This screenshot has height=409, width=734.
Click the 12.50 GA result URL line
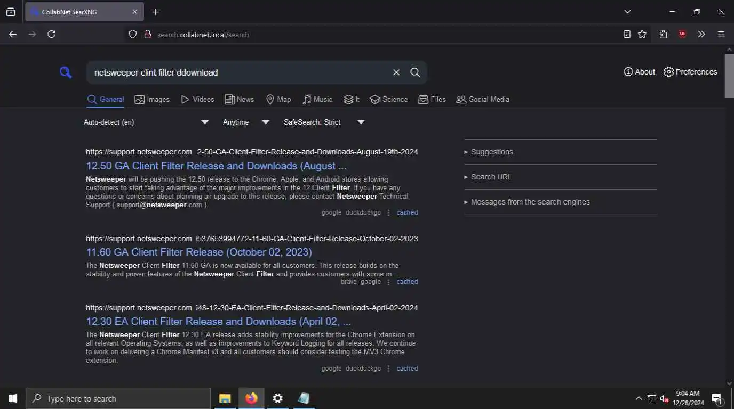[252, 152]
